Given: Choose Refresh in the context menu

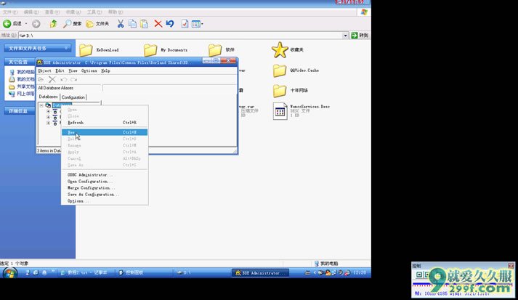Looking at the screenshot, I should (105, 123).
